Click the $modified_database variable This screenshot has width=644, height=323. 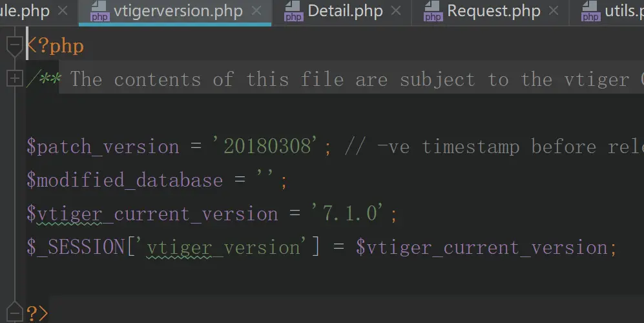click(x=125, y=180)
